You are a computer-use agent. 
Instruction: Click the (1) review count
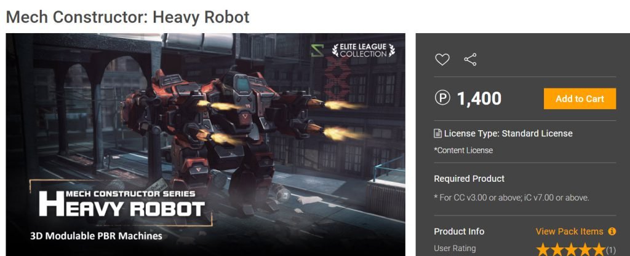coord(610,250)
